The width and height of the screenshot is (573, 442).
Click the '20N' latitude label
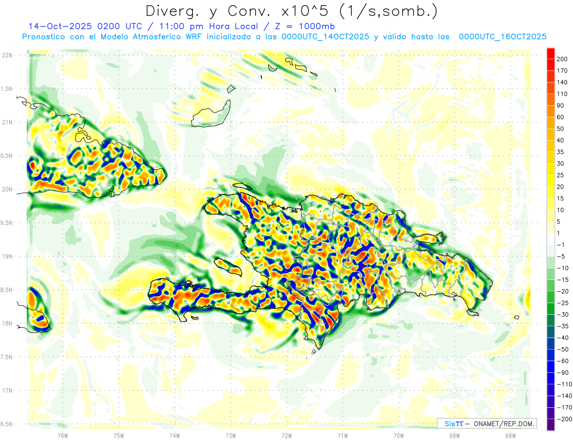[x=7, y=189]
